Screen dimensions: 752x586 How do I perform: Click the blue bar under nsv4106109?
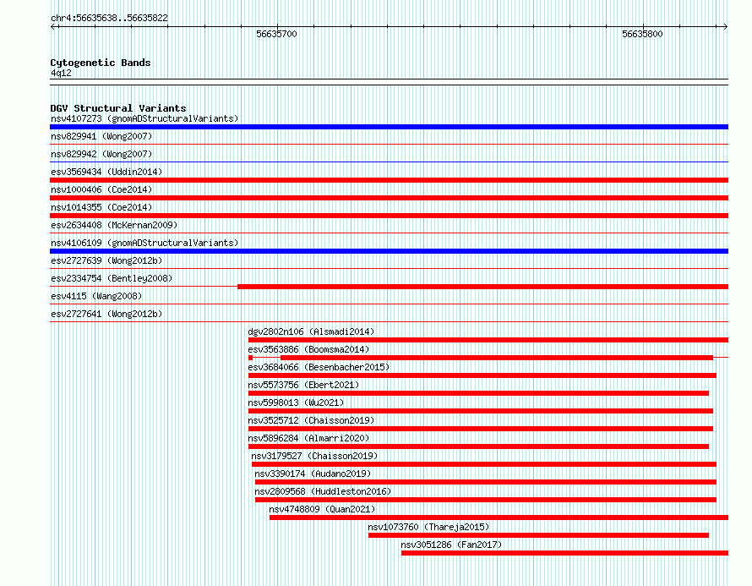(389, 251)
